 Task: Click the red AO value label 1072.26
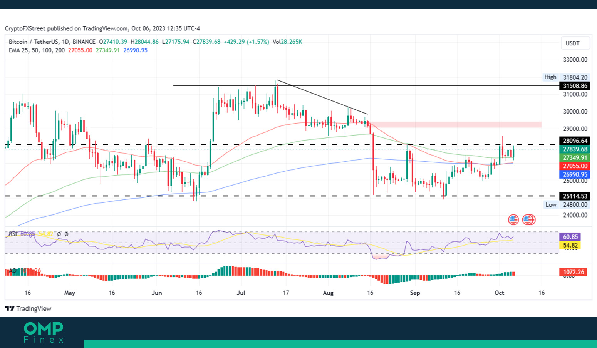(x=573, y=272)
